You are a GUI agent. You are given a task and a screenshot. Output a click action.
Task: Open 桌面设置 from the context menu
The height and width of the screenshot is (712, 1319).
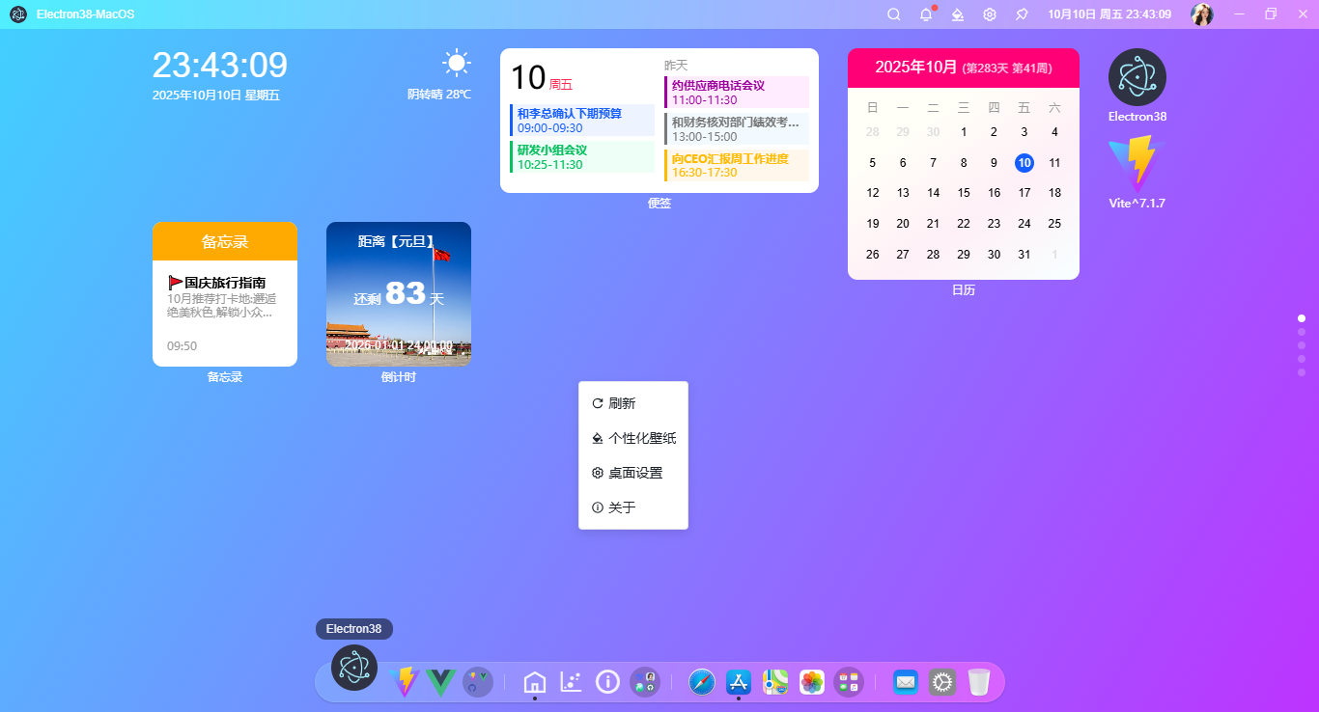634,473
